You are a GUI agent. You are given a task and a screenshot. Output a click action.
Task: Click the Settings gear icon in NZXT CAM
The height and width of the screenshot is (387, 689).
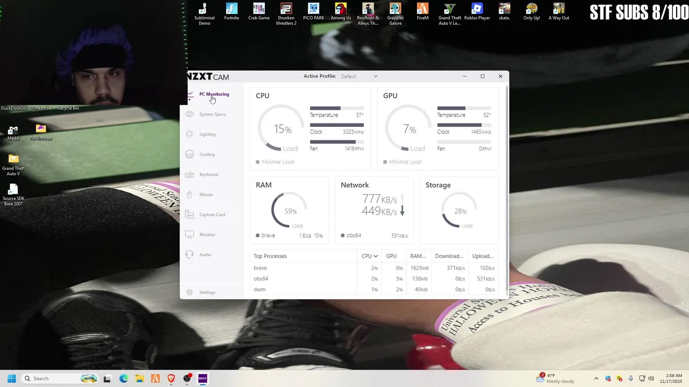click(x=189, y=292)
